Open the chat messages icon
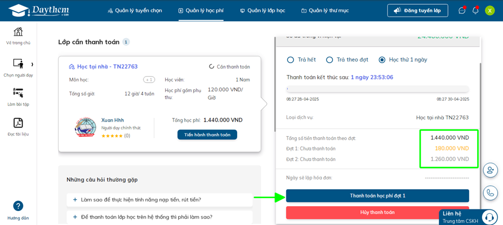 coord(462,11)
